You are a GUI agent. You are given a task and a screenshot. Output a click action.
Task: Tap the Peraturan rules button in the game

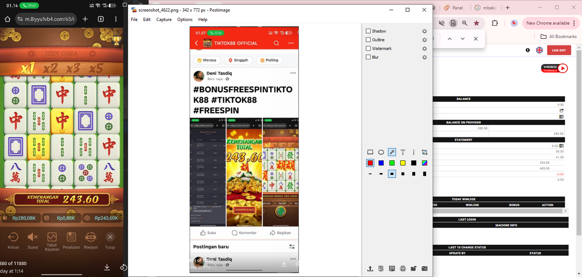[x=71, y=240]
